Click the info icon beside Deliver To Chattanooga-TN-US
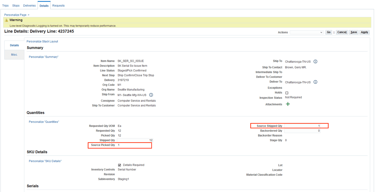375x192 pixels. coord(315,82)
